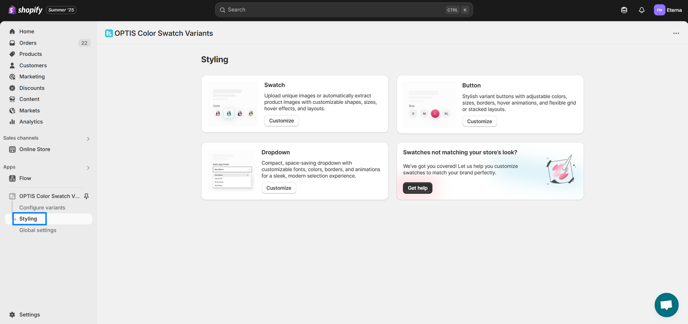
Task: Open Content page in sidebar
Action: (x=29, y=99)
